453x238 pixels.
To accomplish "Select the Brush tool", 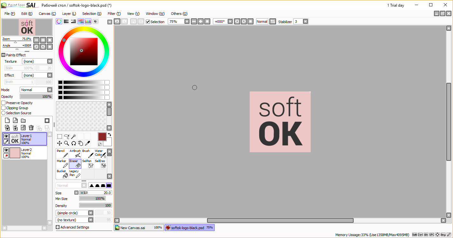I will click(88, 153).
